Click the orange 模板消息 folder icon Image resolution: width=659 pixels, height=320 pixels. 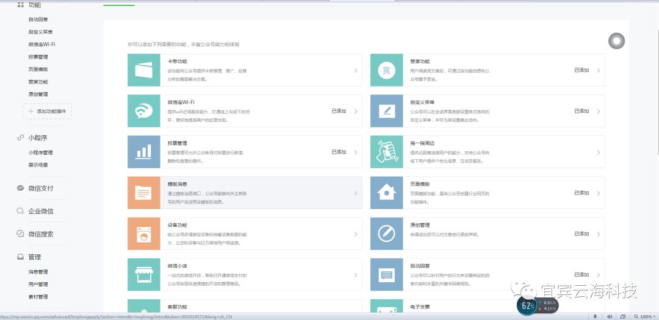pyautogui.click(x=144, y=193)
